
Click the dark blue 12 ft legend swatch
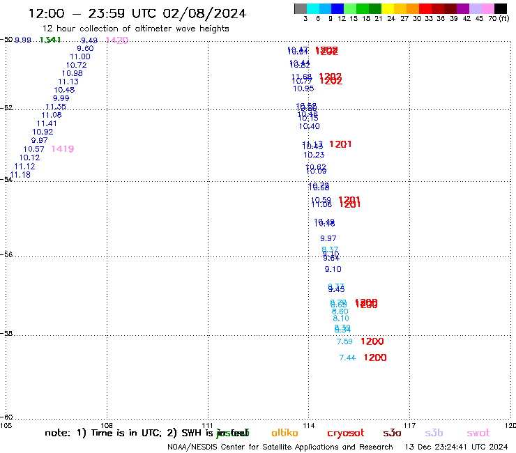point(337,8)
